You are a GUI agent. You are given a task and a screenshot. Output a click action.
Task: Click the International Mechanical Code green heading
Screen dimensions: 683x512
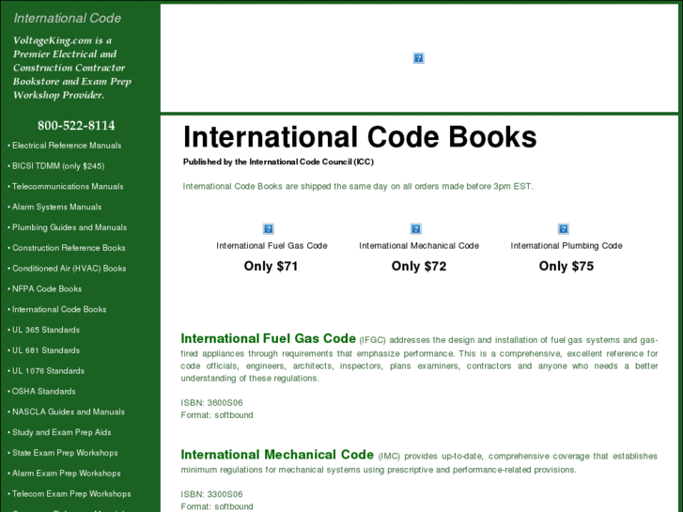[277, 455]
